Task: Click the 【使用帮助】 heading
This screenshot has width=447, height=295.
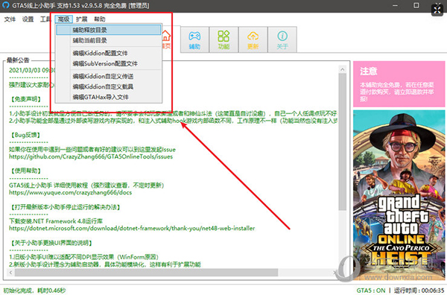Action: tap(25, 171)
